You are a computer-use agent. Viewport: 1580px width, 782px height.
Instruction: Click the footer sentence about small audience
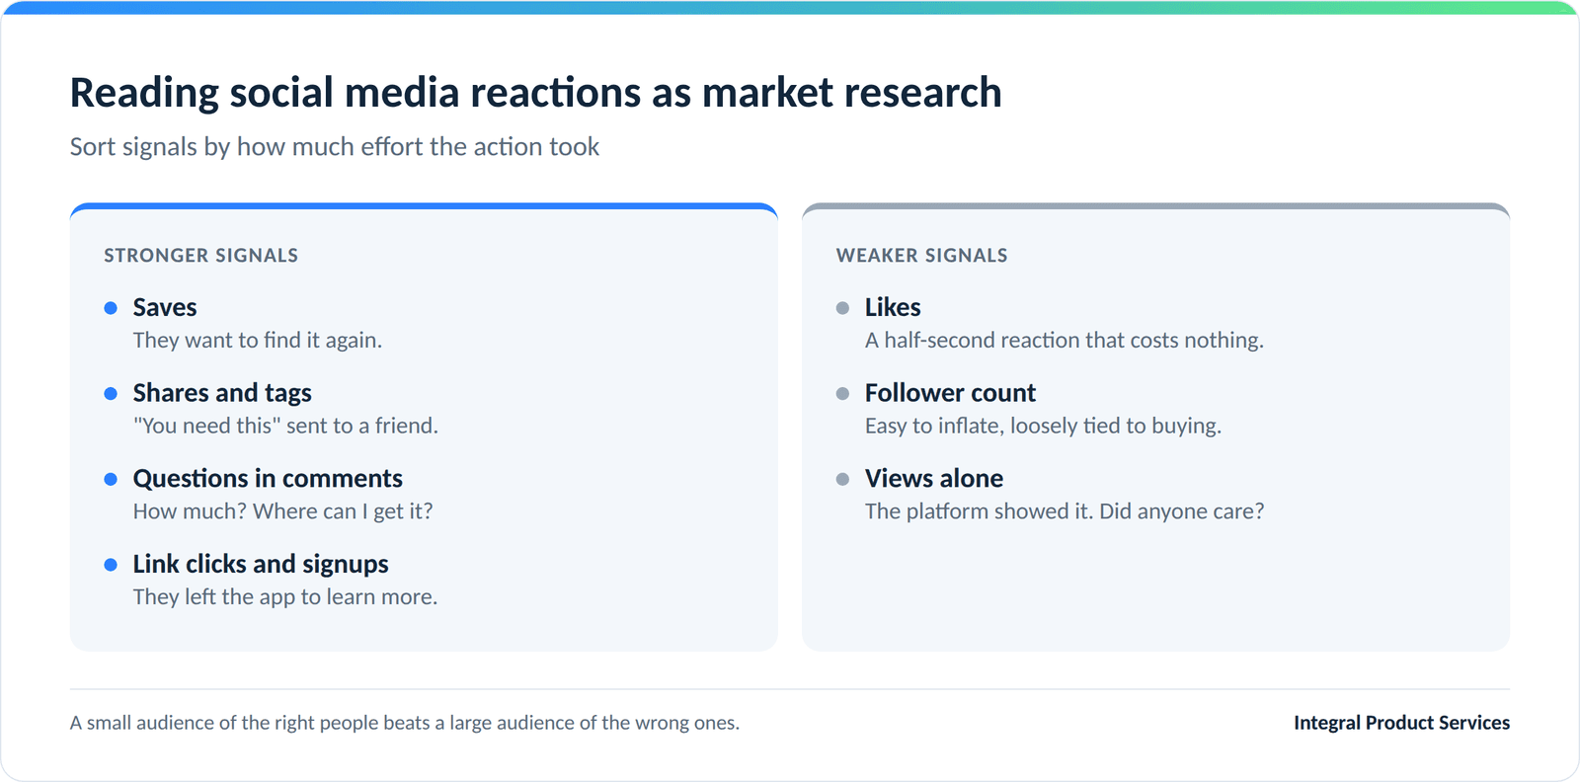pos(405,723)
